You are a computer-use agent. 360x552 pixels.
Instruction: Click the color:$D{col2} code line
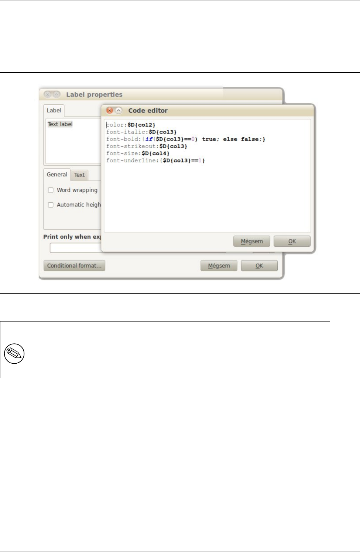[x=131, y=125]
